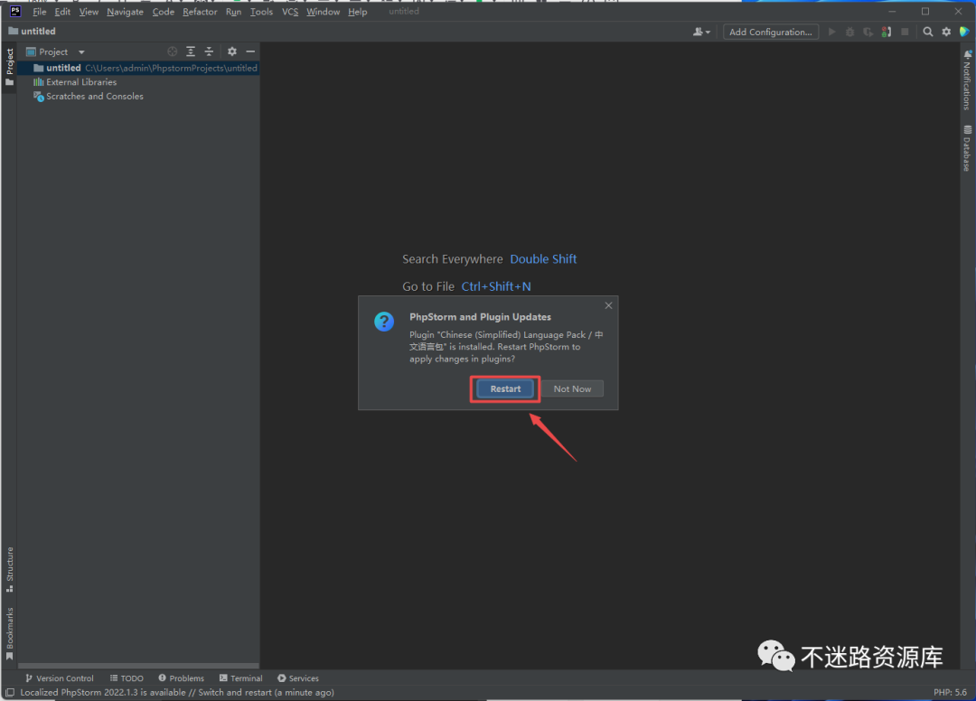The height and width of the screenshot is (701, 976).
Task: Open the Window menu
Action: (323, 12)
